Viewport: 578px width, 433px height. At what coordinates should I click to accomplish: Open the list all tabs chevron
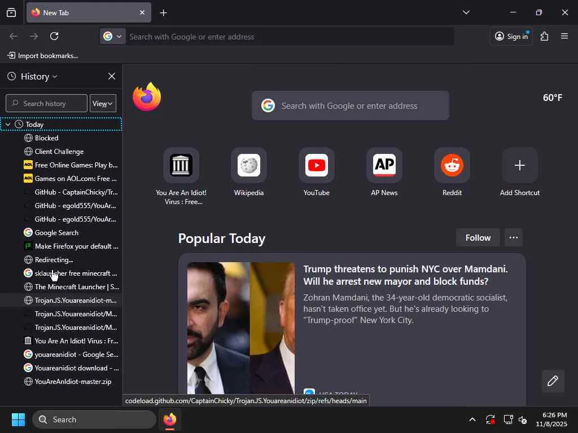tap(466, 12)
